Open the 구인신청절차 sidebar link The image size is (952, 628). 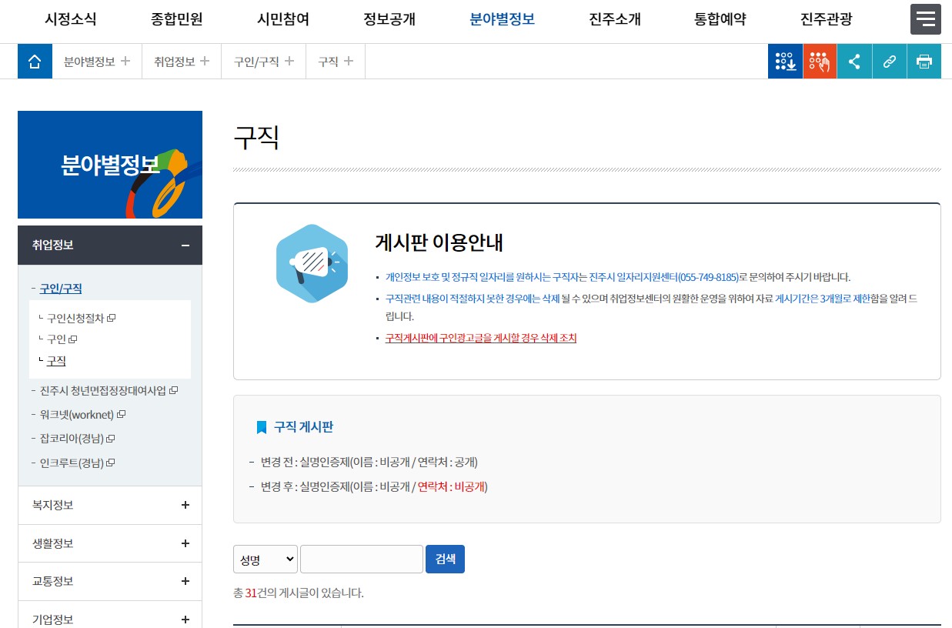click(81, 318)
